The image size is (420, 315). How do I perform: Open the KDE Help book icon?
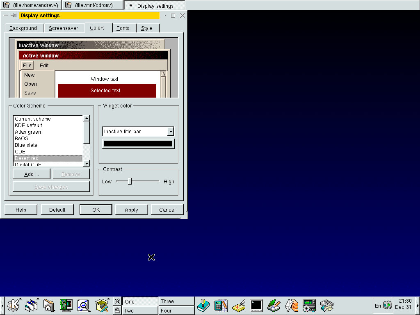pos(203,305)
